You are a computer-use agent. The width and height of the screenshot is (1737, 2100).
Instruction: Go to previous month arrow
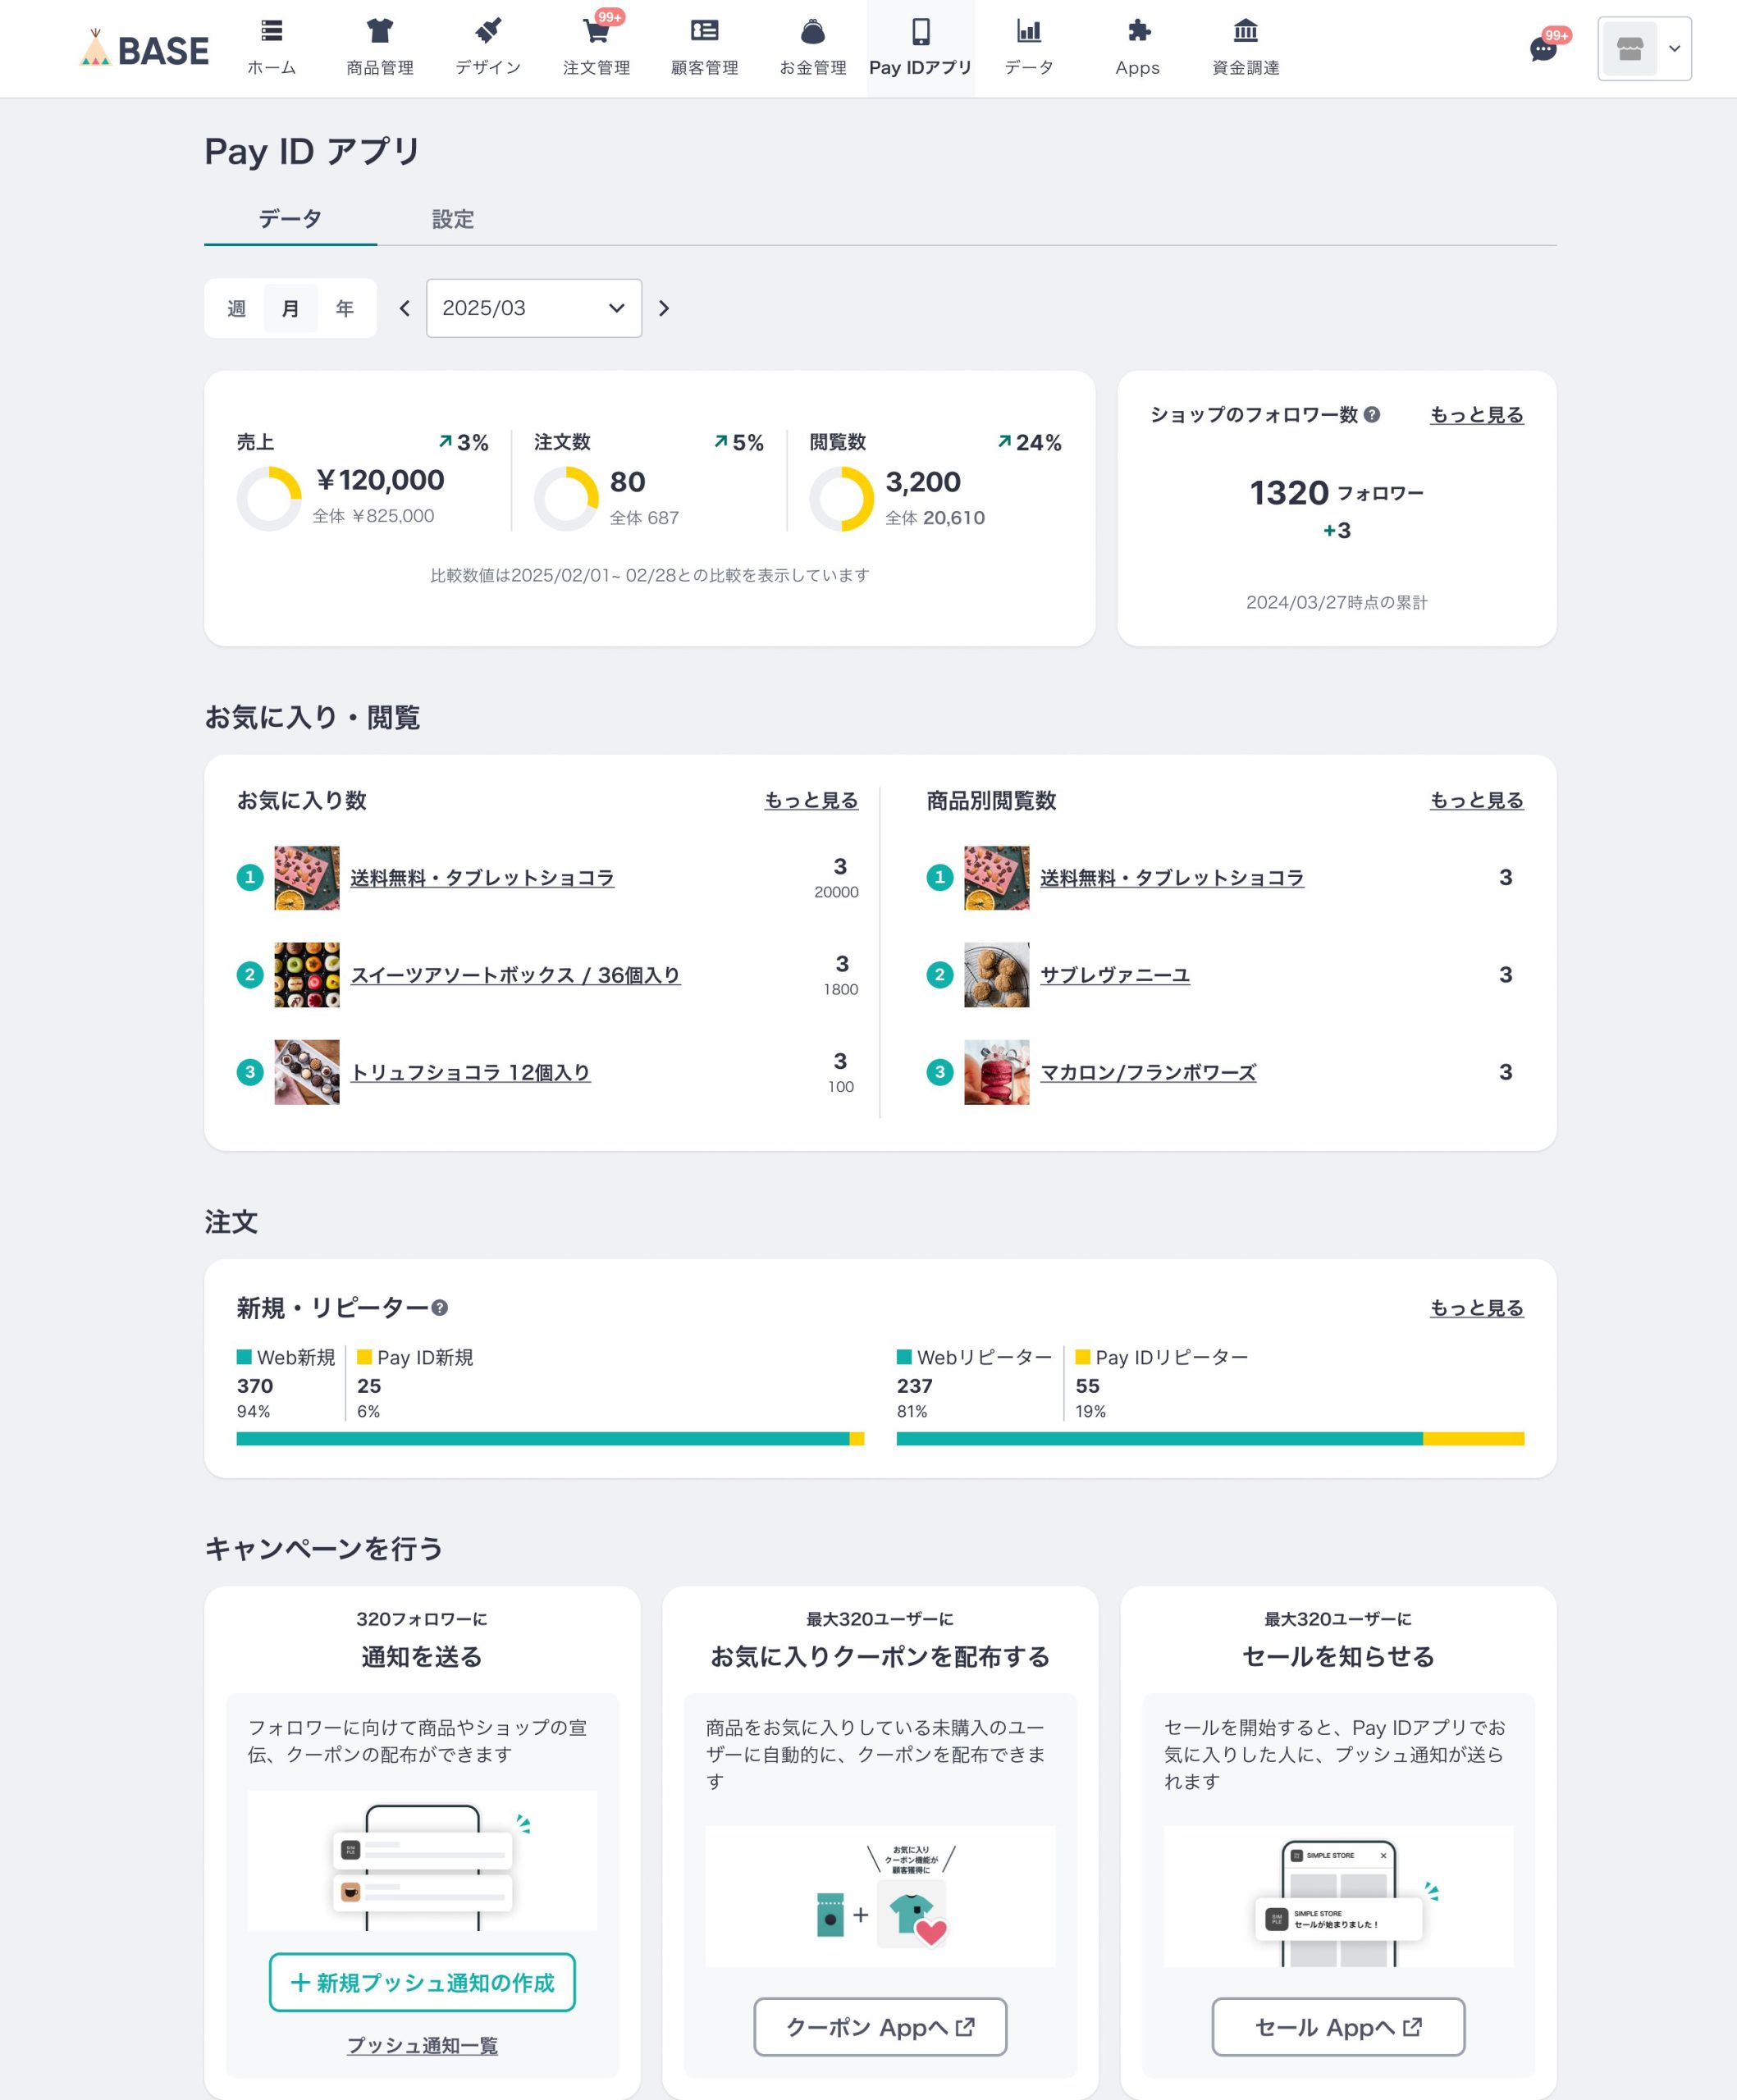(x=404, y=308)
